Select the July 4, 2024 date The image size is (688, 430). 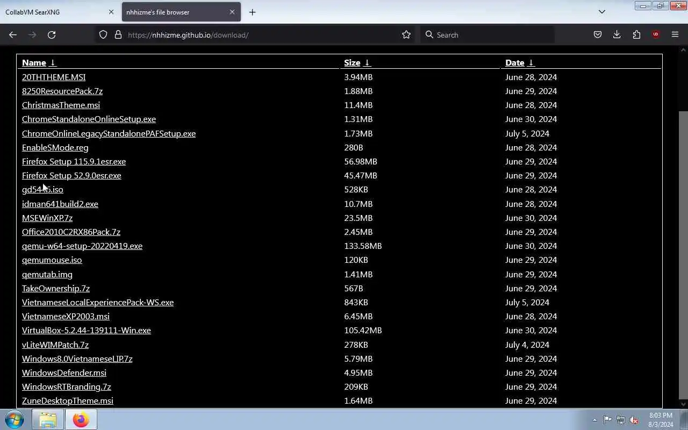(527, 345)
